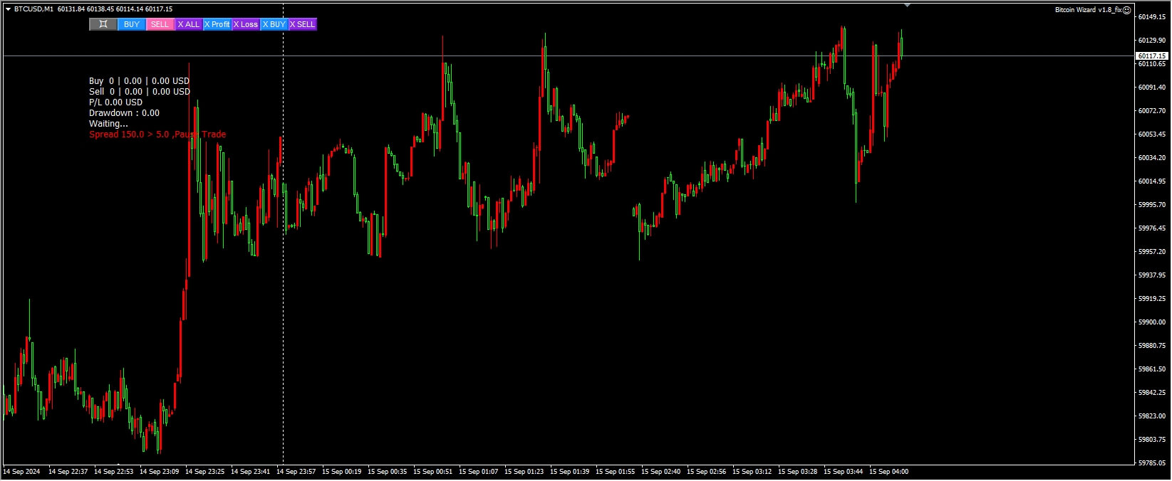
Task: Click the pink SELL button
Action: (x=160, y=24)
